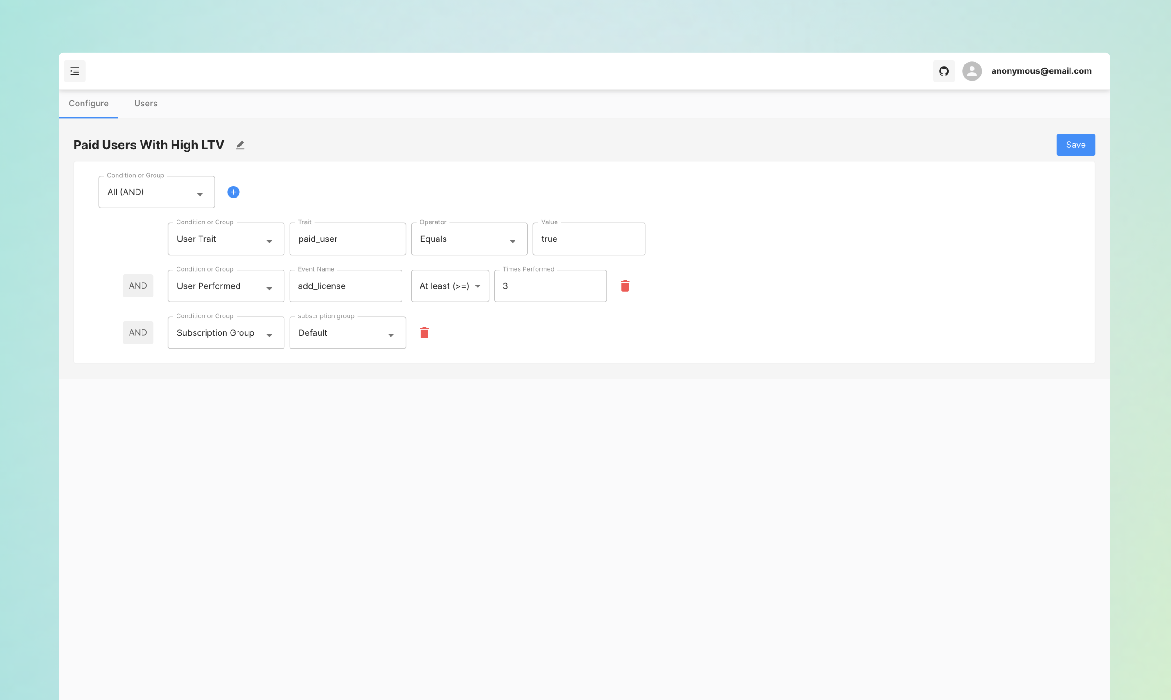This screenshot has height=700, width=1171.
Task: Open the Equals operator dropdown
Action: pos(469,239)
